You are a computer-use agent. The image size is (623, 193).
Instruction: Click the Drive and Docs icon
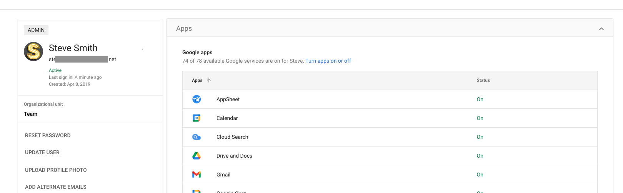coord(197,156)
